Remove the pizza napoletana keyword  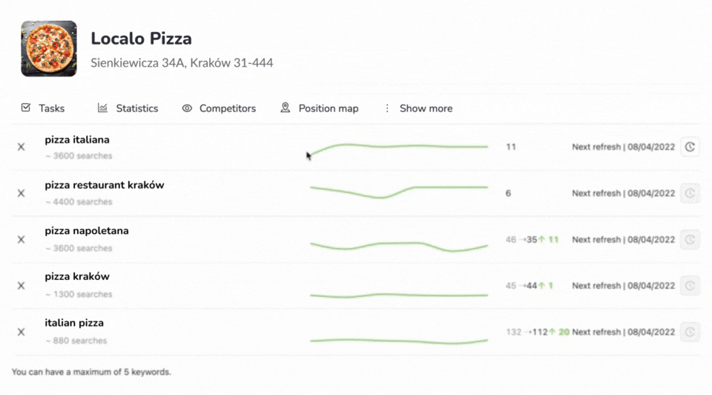[21, 239]
